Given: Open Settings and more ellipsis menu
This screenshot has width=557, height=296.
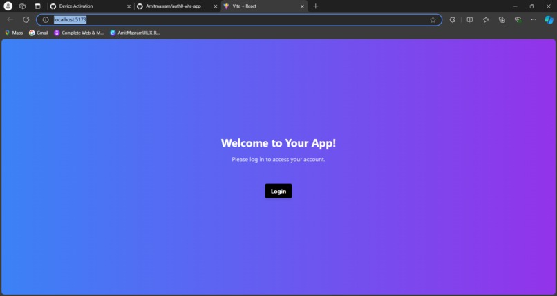Looking at the screenshot, I should click(x=534, y=20).
